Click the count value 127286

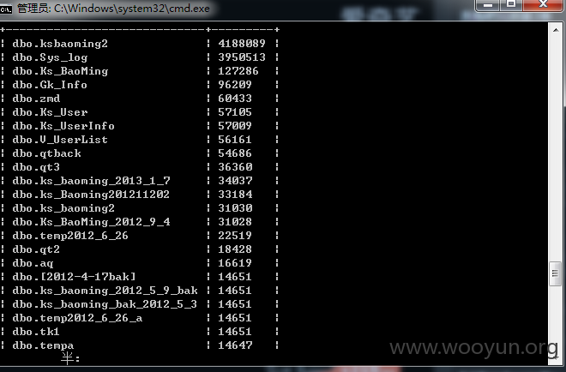(238, 71)
